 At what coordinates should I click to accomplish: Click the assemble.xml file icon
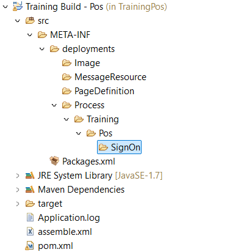pyautogui.click(x=30, y=231)
